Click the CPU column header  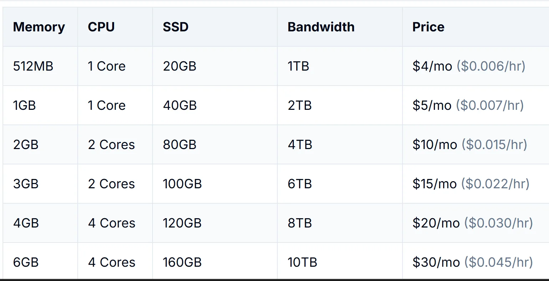point(101,27)
